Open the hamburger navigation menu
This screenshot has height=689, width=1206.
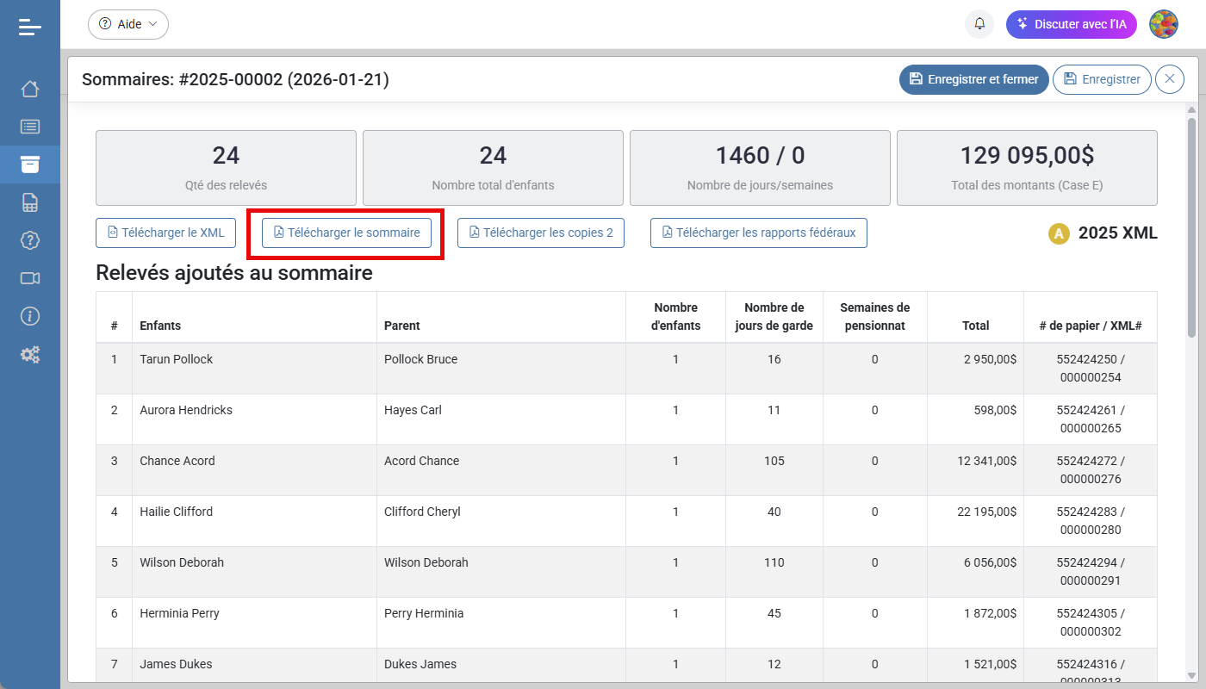[x=29, y=26]
